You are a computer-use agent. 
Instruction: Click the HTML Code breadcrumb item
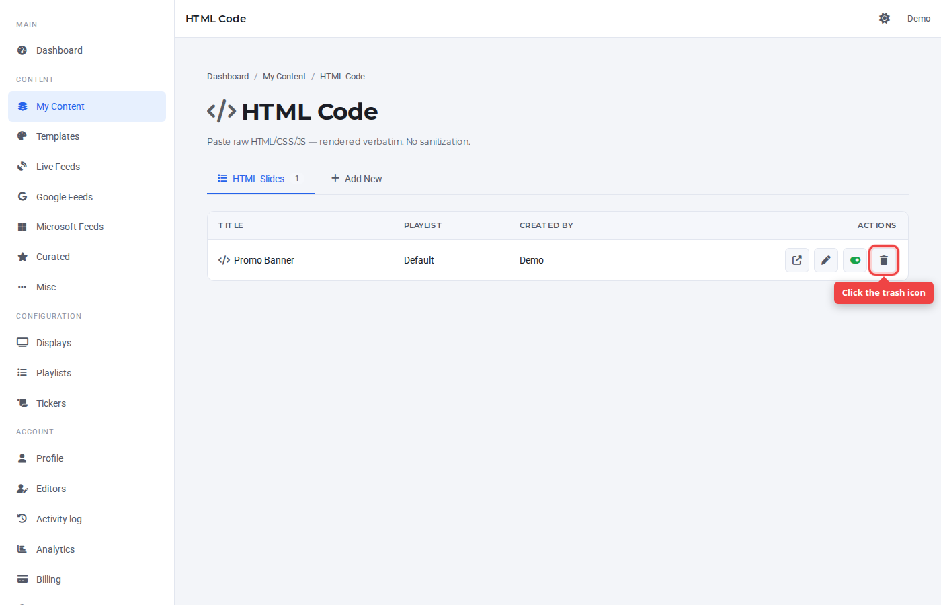point(342,77)
